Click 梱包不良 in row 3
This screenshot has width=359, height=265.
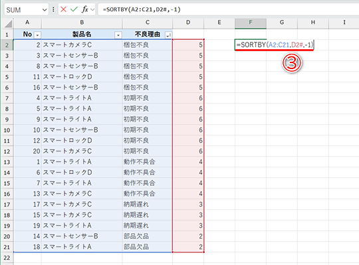[136, 55]
